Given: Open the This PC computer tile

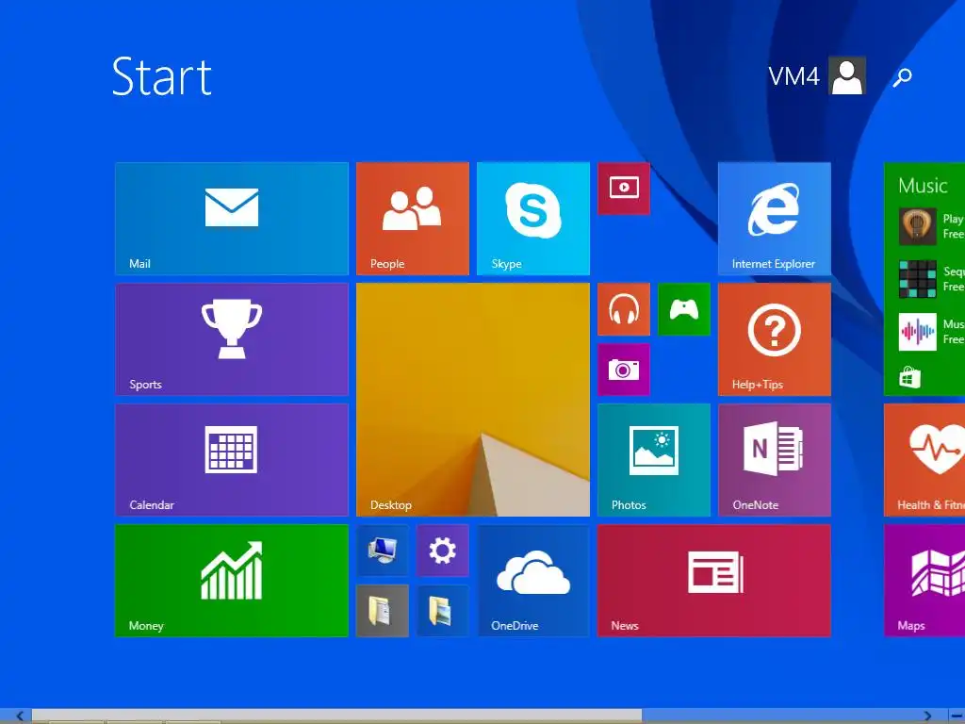Looking at the screenshot, I should (383, 551).
